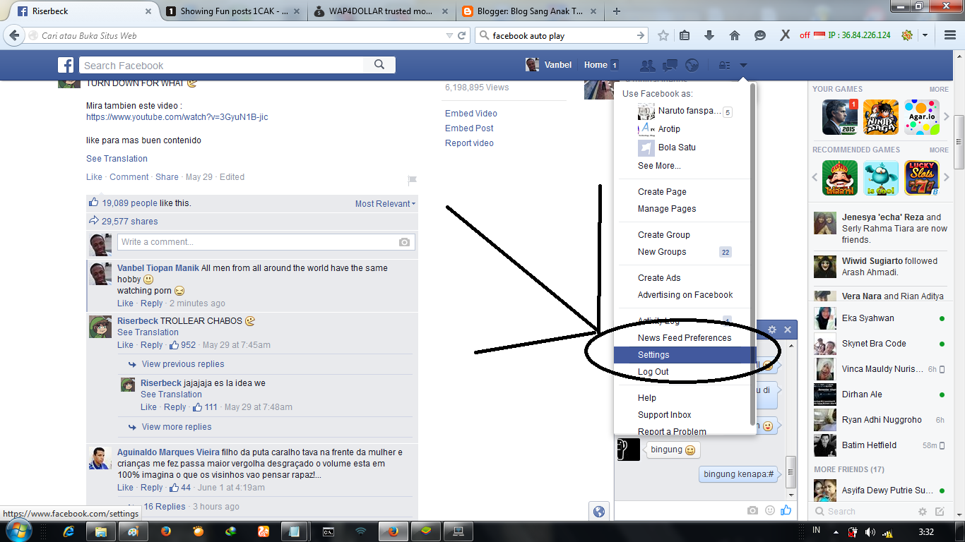
Task: Click the Windows Start button
Action: (18, 531)
